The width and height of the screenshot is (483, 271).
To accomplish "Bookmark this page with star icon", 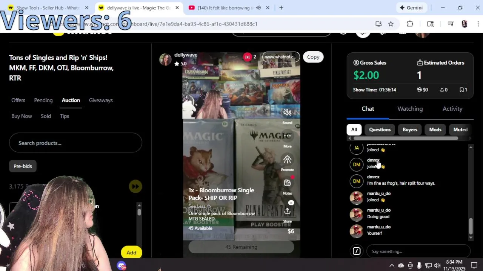I will click(x=391, y=24).
